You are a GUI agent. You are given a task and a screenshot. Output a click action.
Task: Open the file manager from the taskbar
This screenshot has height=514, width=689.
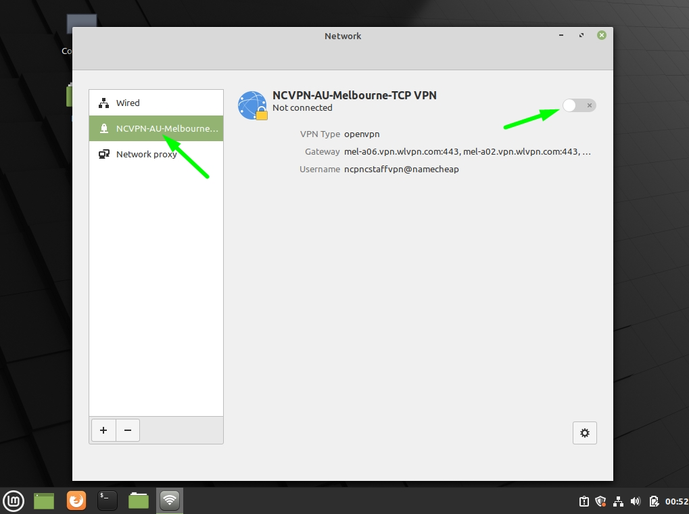pyautogui.click(x=137, y=500)
